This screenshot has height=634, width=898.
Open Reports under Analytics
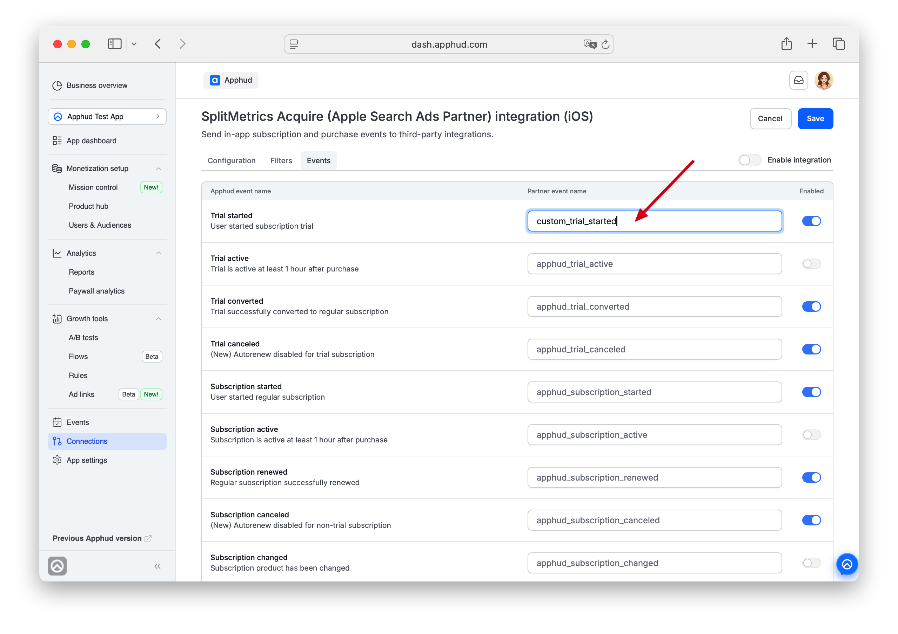(x=82, y=272)
